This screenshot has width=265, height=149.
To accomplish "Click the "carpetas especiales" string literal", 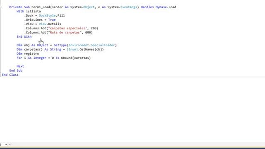I will click(x=67, y=28).
